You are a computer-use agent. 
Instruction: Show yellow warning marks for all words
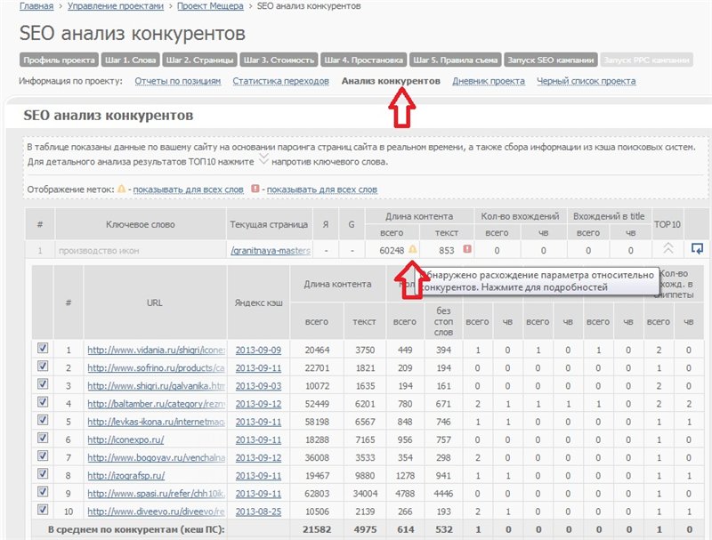[x=189, y=189]
